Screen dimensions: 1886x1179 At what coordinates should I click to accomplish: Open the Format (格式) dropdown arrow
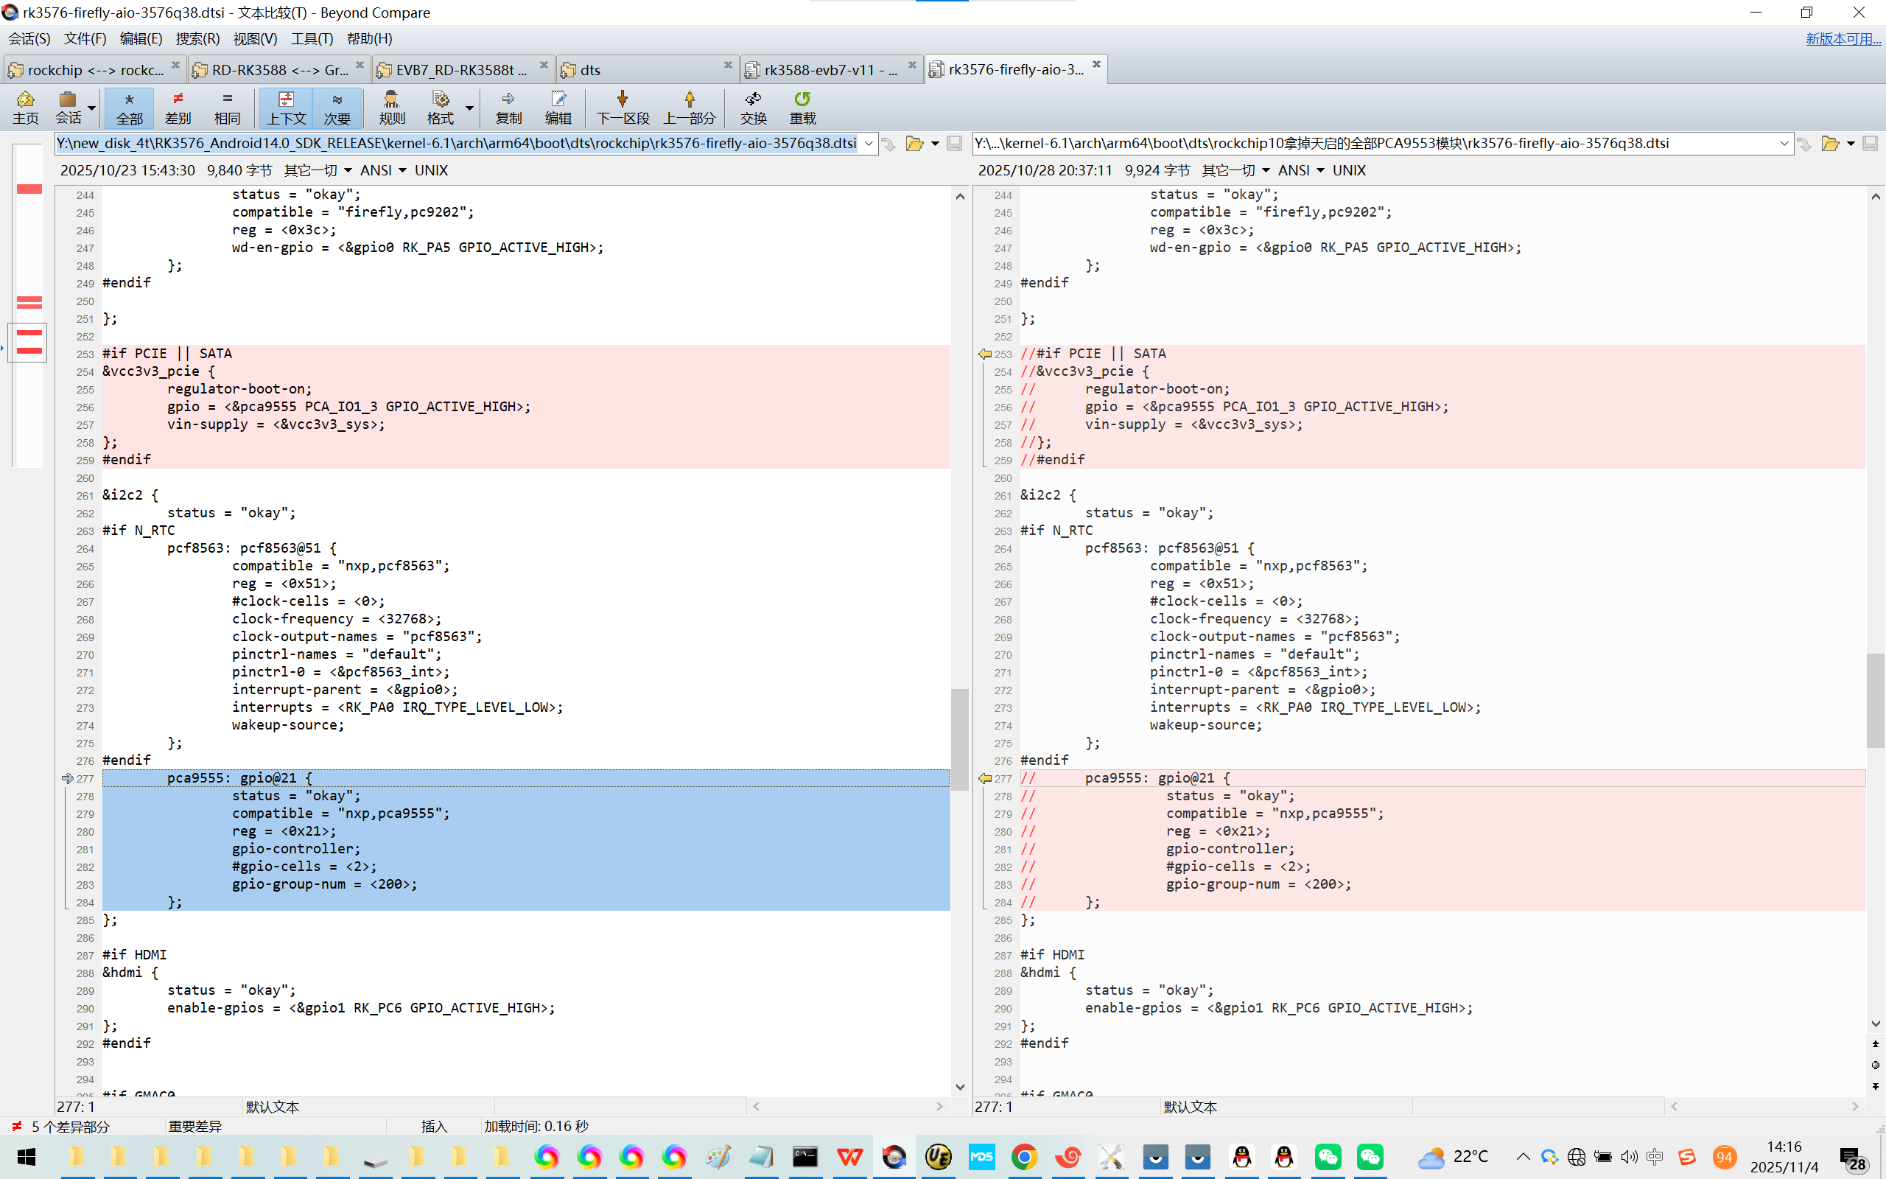(x=469, y=108)
